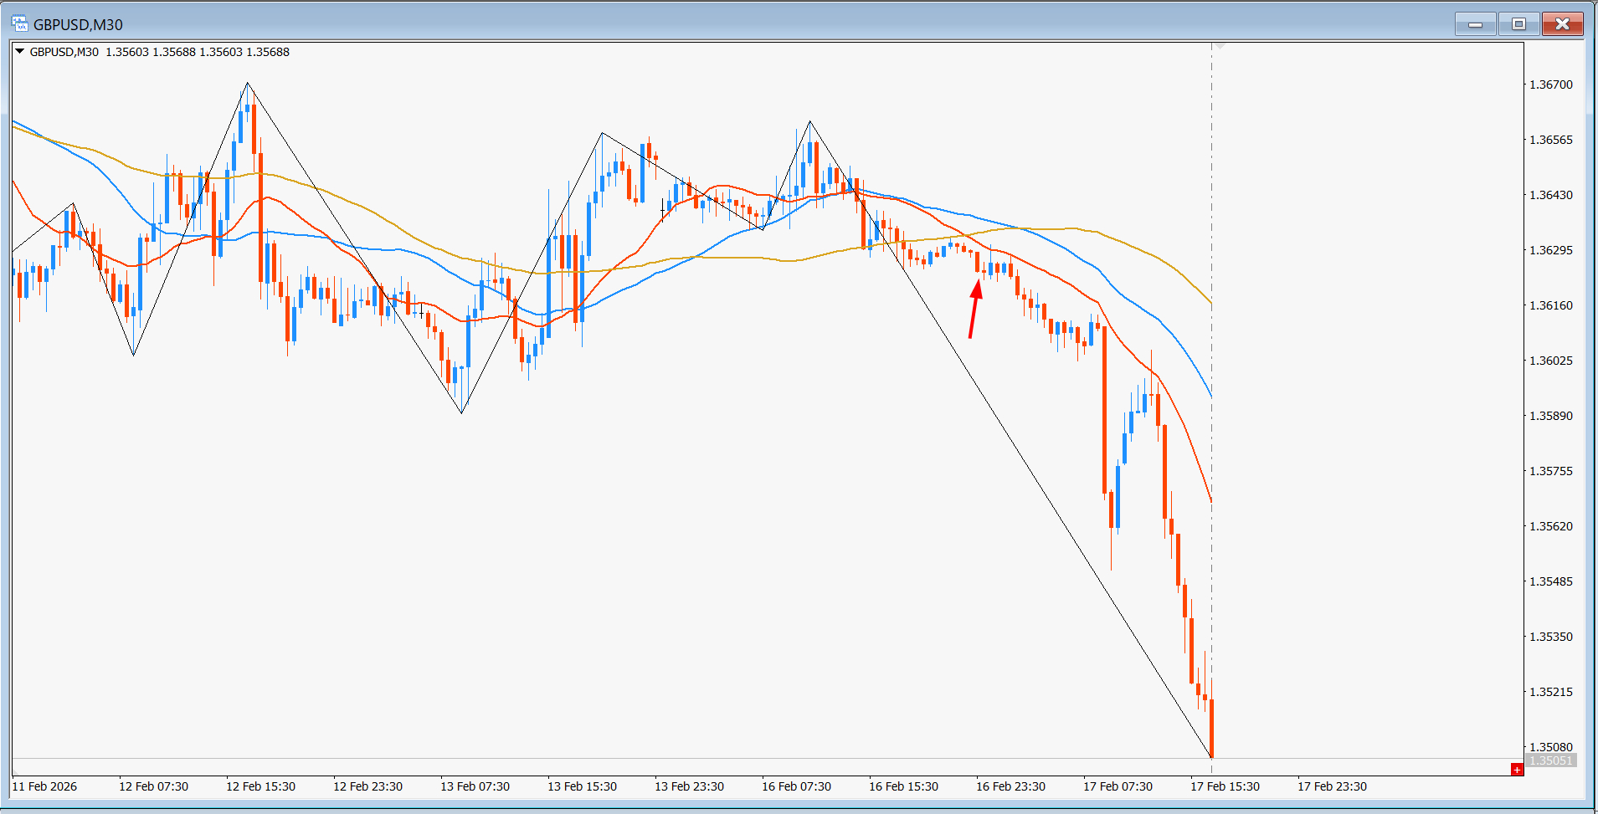
Task: Expand the GBPUSD,M30 dropdown triangle
Action: (x=19, y=52)
